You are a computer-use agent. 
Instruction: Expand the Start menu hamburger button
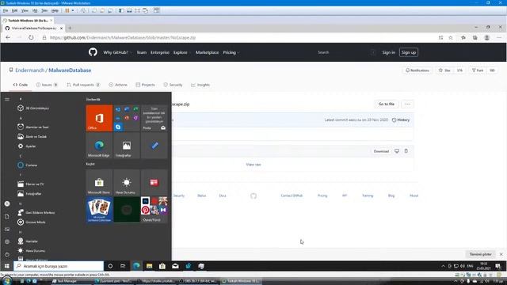[7, 99]
